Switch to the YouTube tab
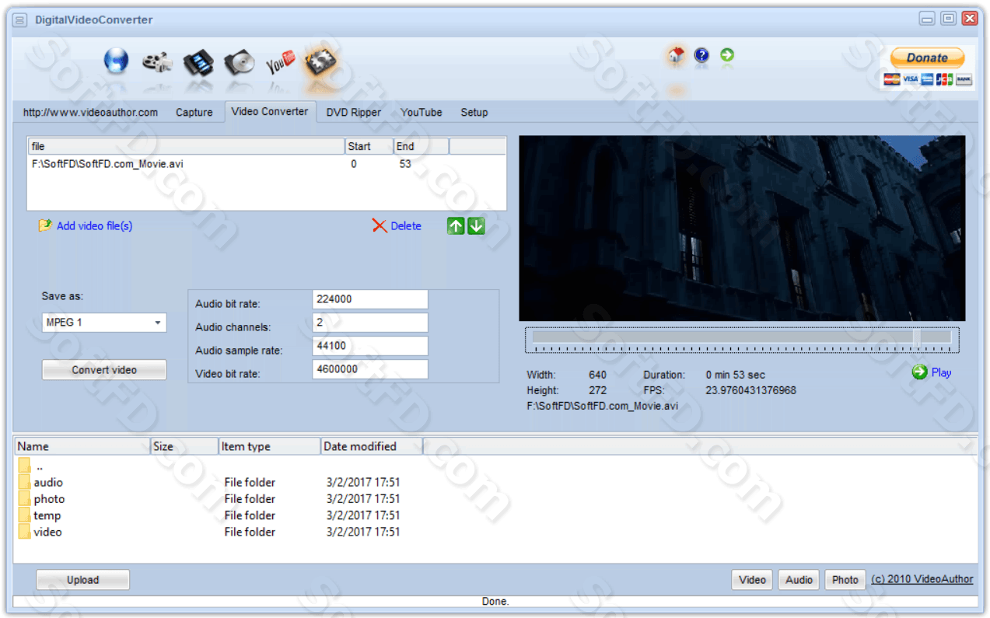Screen dimensions: 990x618 (x=422, y=112)
